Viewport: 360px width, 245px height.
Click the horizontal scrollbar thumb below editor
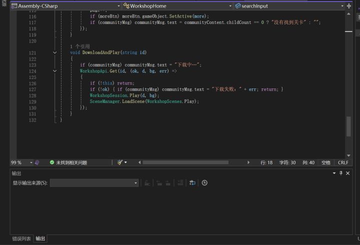(x=185, y=162)
